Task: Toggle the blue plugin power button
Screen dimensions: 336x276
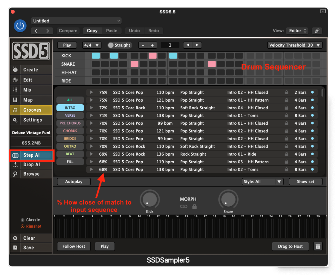Action: point(20,26)
